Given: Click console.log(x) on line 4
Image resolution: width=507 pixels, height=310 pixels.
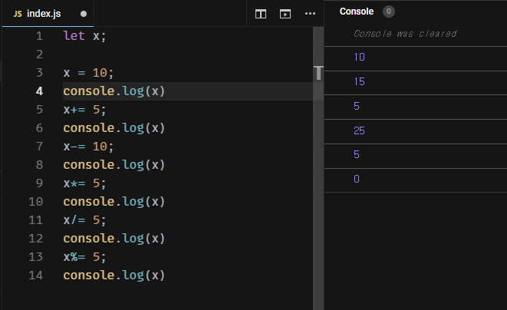Looking at the screenshot, I should coord(114,91).
